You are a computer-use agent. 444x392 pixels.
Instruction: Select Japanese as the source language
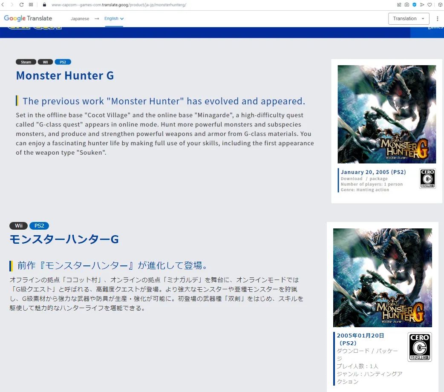click(x=80, y=19)
